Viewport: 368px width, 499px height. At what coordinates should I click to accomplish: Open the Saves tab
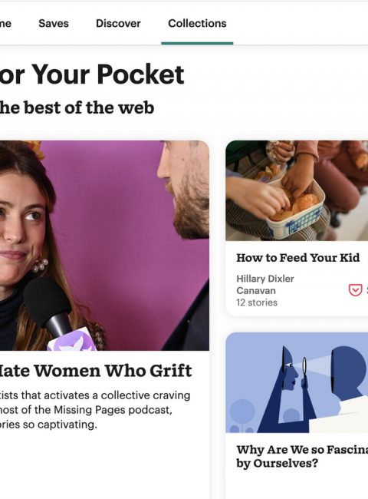click(x=54, y=23)
